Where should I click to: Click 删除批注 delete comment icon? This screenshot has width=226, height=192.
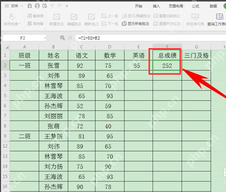pyautogui.click(x=91, y=17)
